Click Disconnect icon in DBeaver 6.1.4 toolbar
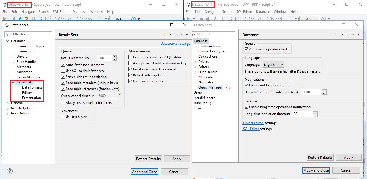 (x=215, y=19)
